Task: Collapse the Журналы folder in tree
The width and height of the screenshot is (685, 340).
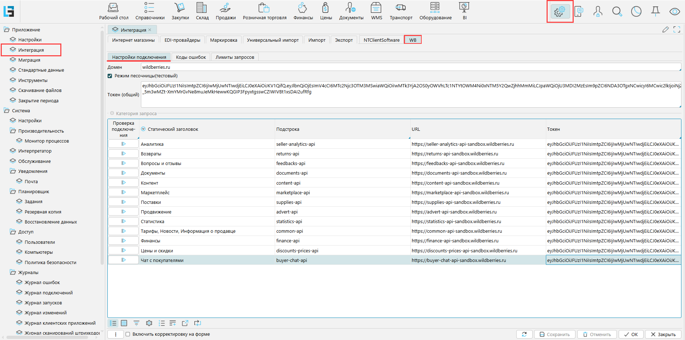Action: (13, 272)
